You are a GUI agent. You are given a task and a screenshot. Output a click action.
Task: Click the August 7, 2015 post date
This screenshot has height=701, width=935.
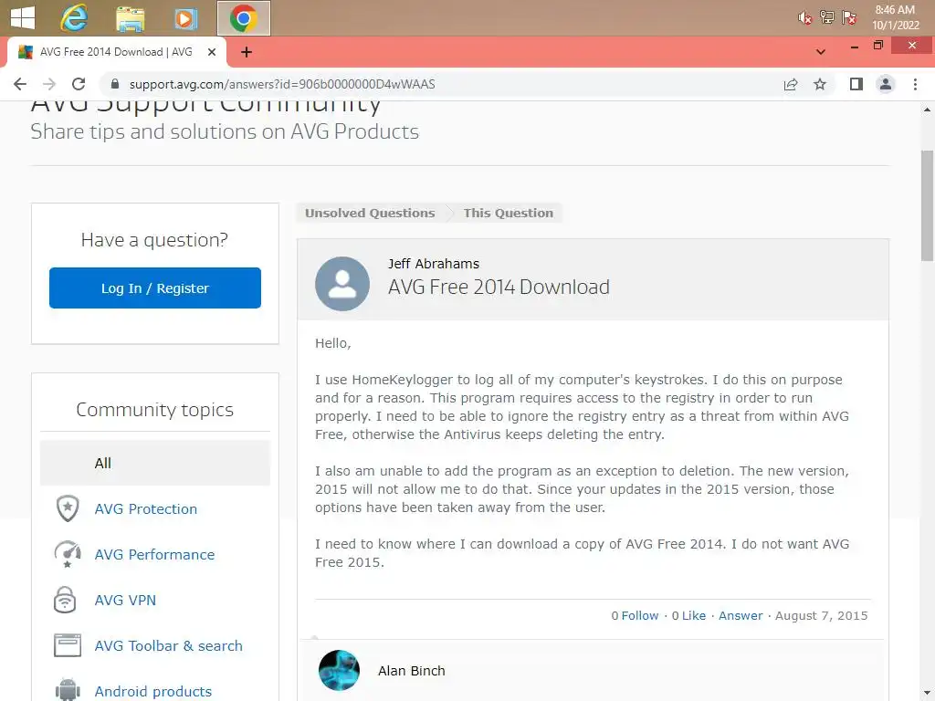[821, 616]
